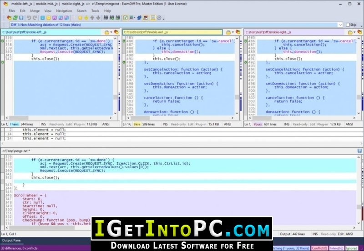Viewport: 364px width, 251px height.
Task: Click the Conflict(0) status indicator
Action: pos(319,248)
